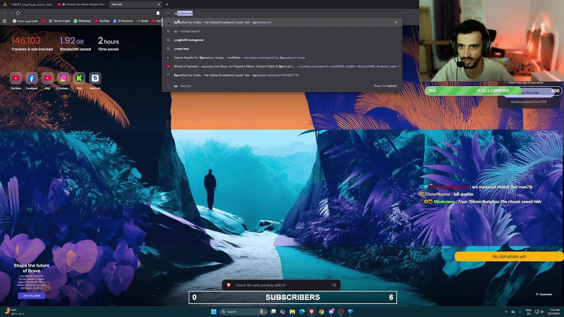Pick the 'speed test' history suggestion

282,48
